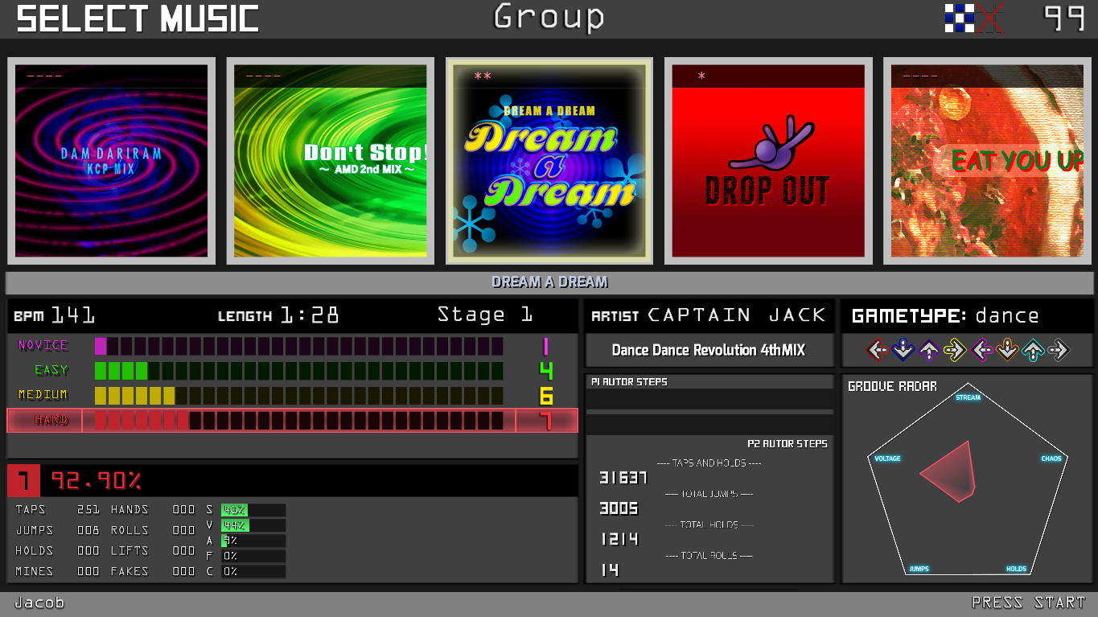Click the red-outlined left arrow icon

pyautogui.click(x=877, y=350)
